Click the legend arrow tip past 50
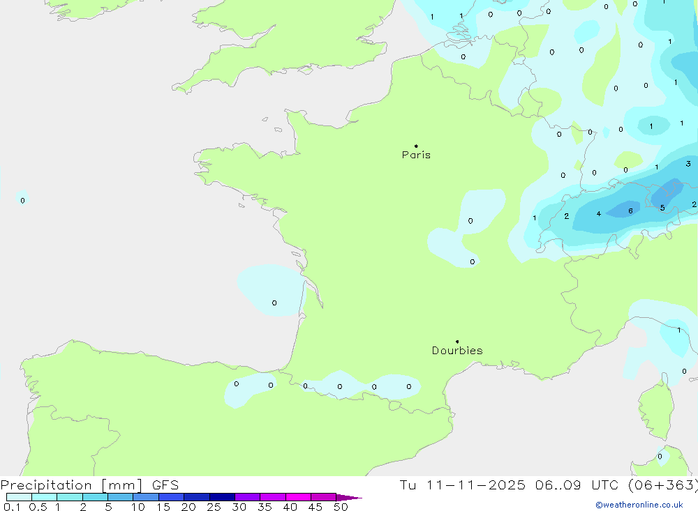 [350, 498]
